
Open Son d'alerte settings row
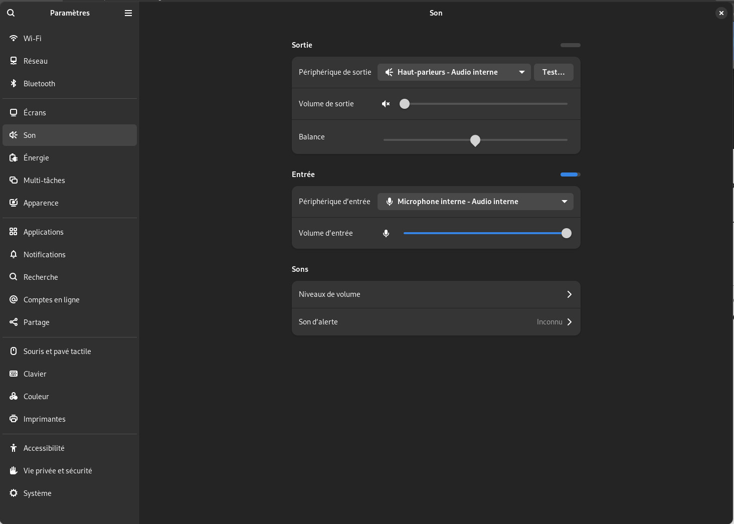pos(436,322)
